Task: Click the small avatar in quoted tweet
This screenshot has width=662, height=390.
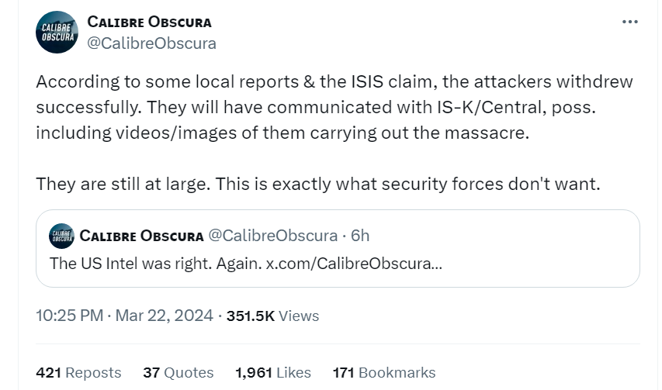Action: click(x=61, y=236)
